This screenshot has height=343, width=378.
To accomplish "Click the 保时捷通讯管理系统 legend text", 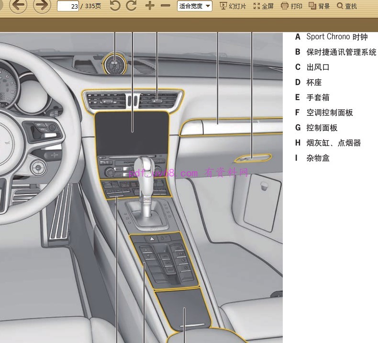I will coord(341,52).
